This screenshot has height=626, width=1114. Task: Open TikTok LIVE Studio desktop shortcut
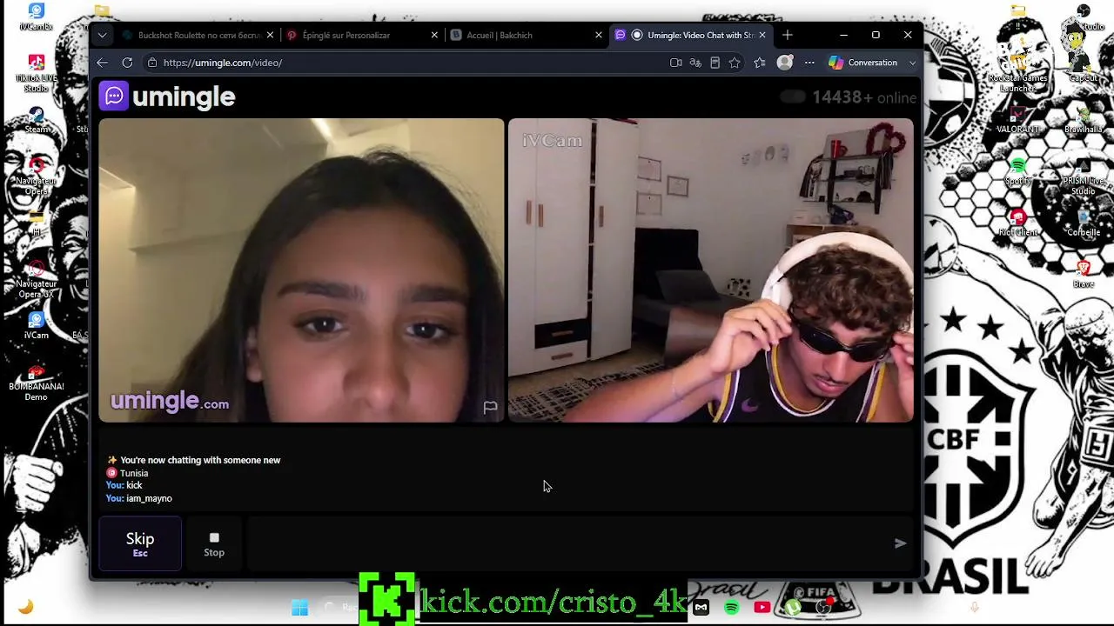coord(37,73)
